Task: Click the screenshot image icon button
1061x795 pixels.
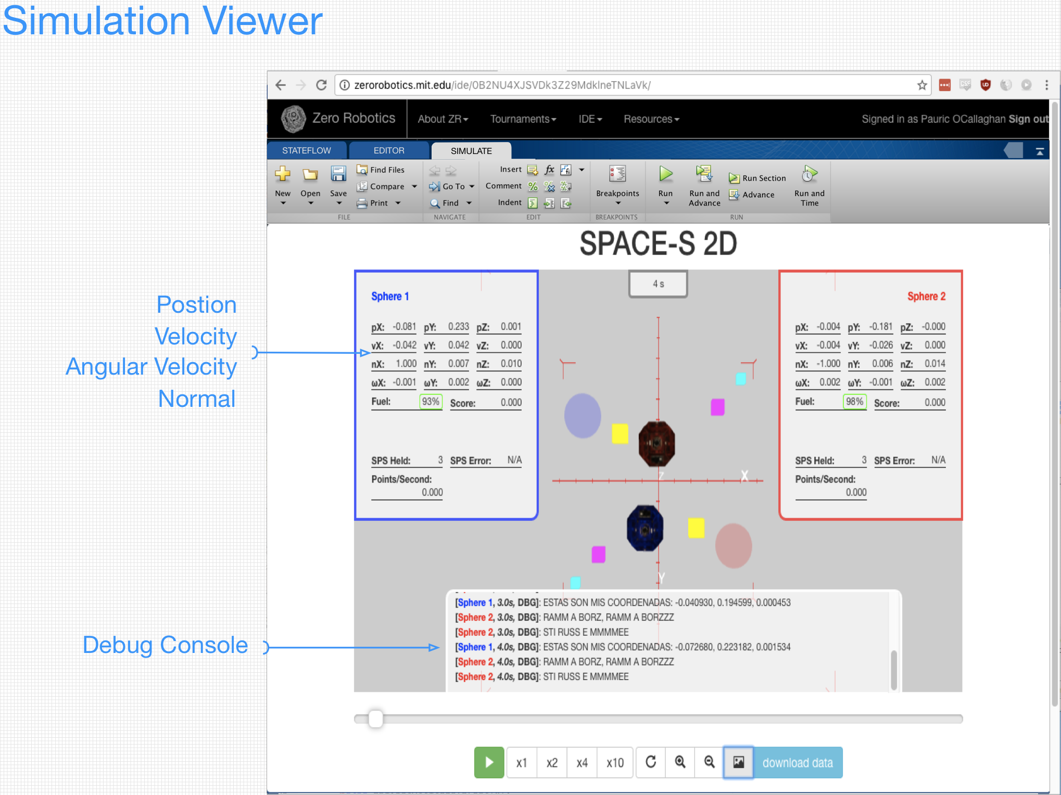Action: [738, 762]
